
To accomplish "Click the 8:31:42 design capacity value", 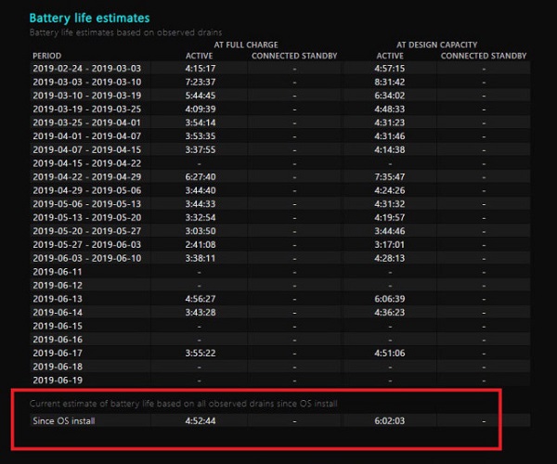I will [389, 82].
